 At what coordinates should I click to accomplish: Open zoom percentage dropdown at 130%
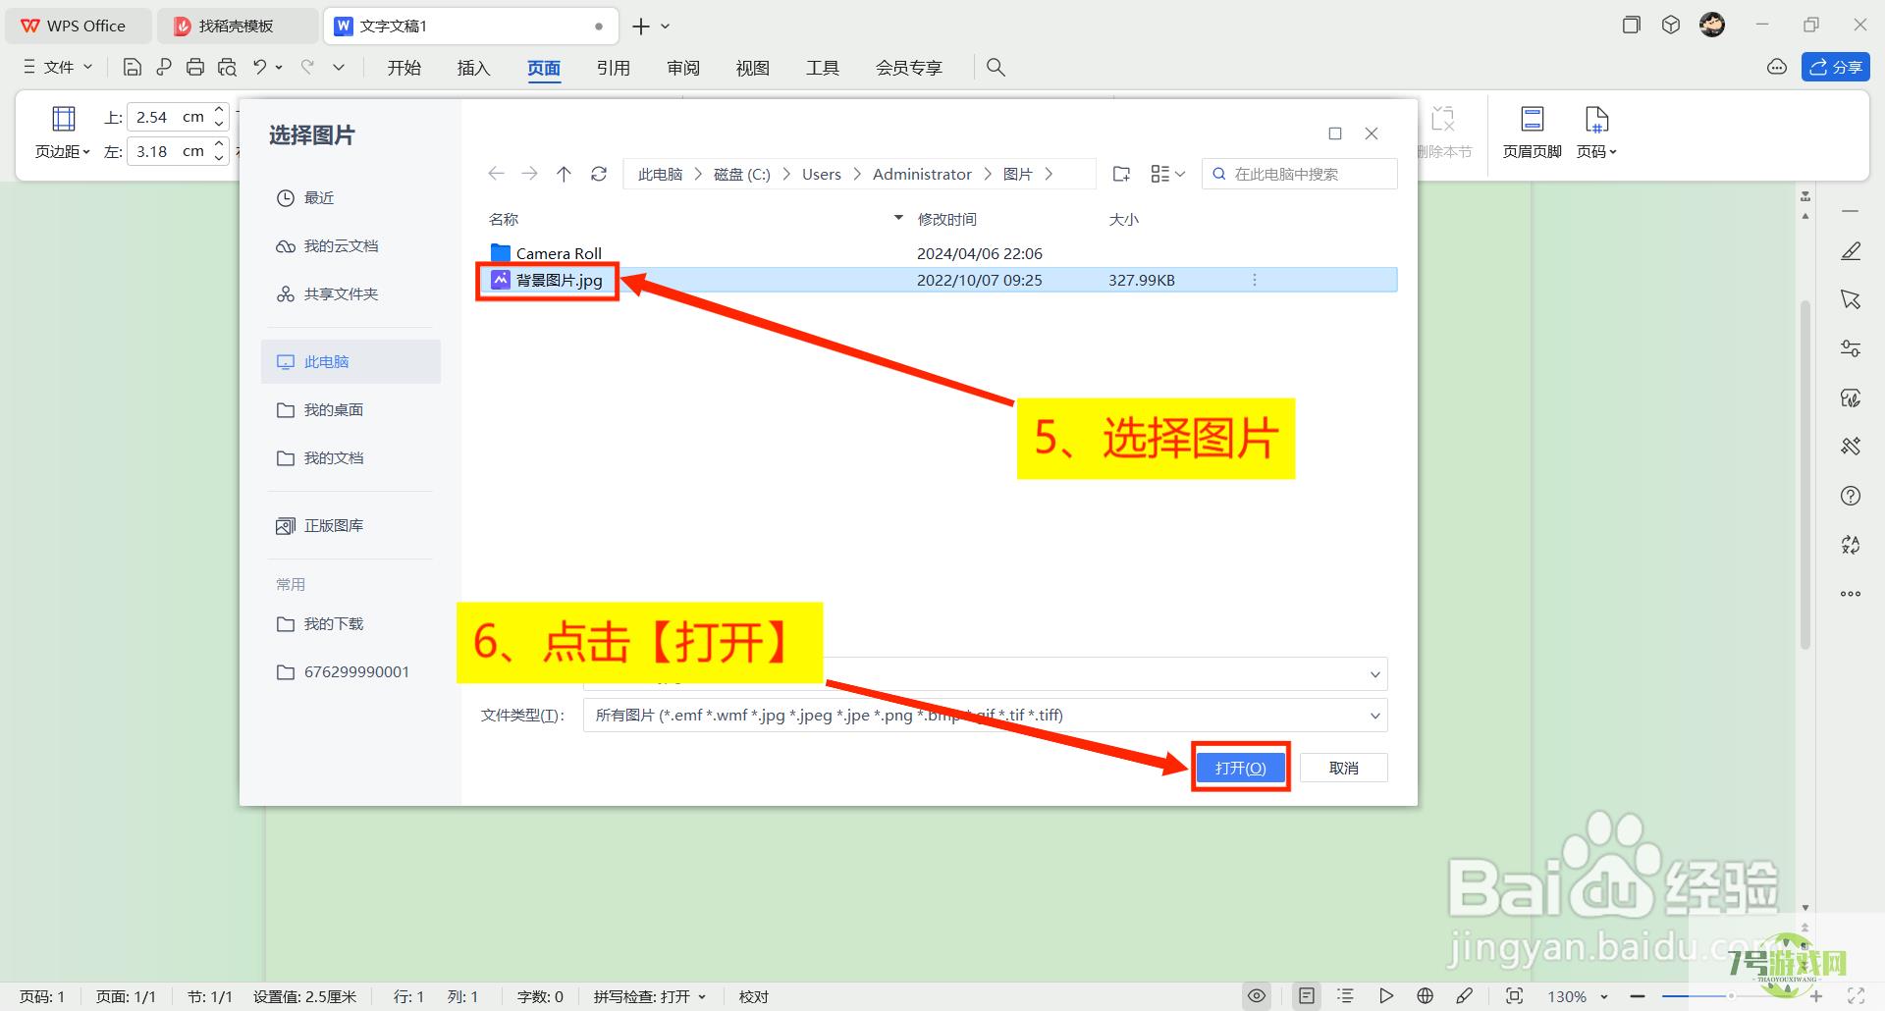pyautogui.click(x=1603, y=996)
